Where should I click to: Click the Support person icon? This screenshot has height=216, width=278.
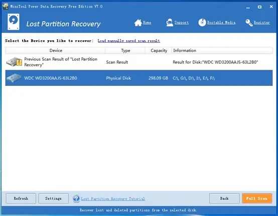[x=170, y=23]
